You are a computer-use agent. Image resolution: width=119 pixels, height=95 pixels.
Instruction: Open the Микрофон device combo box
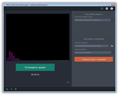click(x=94, y=20)
